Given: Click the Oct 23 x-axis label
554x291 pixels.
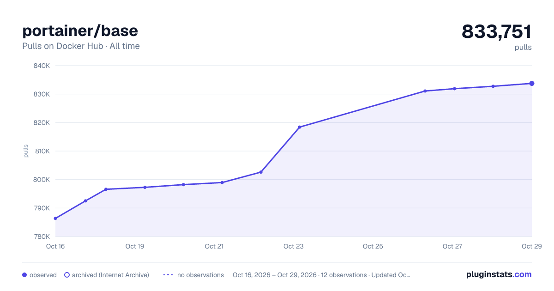Looking at the screenshot, I should [294, 246].
